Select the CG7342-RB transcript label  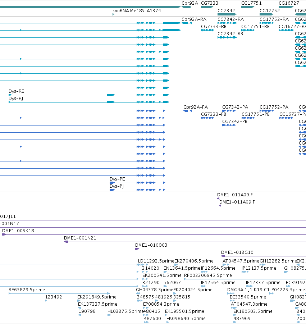click(x=230, y=34)
